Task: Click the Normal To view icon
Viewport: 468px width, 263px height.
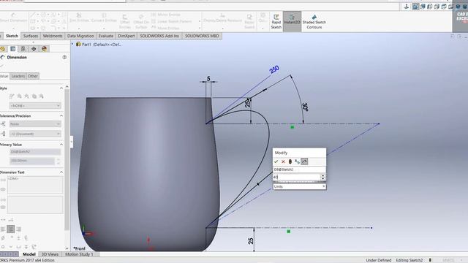Action: [x=407, y=7]
